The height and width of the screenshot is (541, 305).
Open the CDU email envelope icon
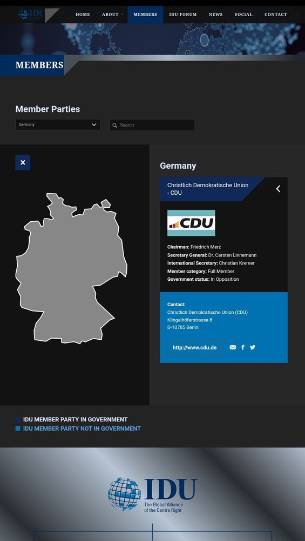coord(233,347)
